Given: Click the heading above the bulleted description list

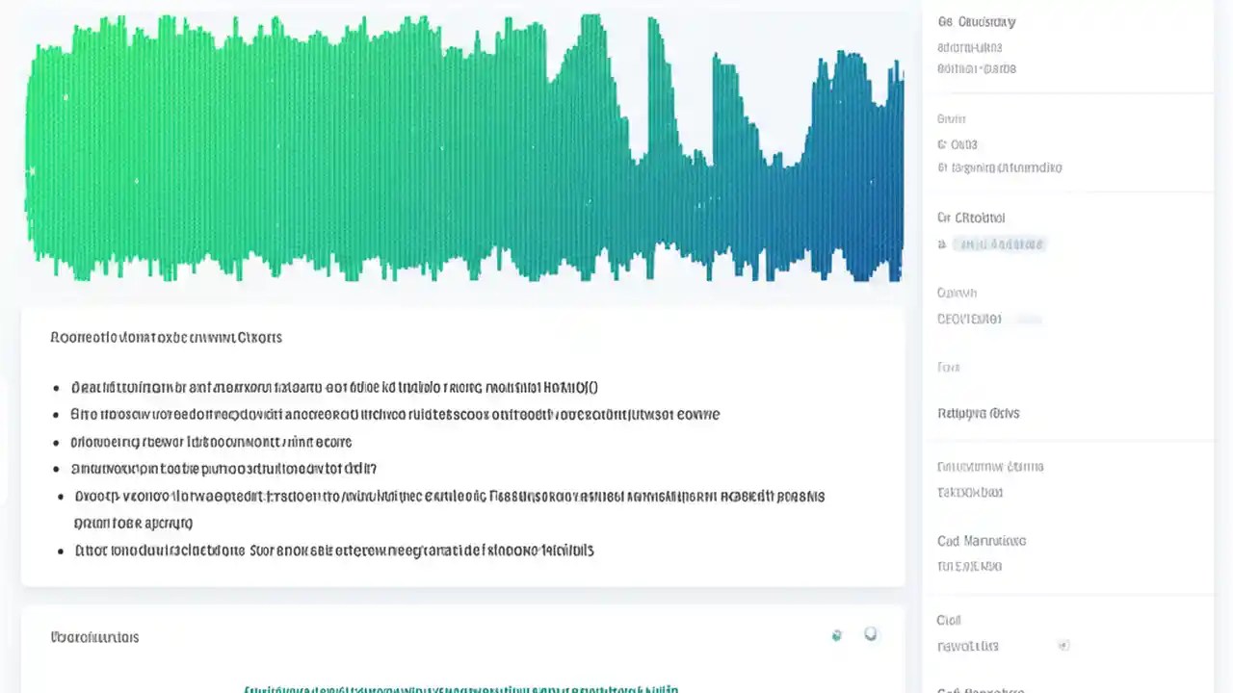Looking at the screenshot, I should point(166,337).
